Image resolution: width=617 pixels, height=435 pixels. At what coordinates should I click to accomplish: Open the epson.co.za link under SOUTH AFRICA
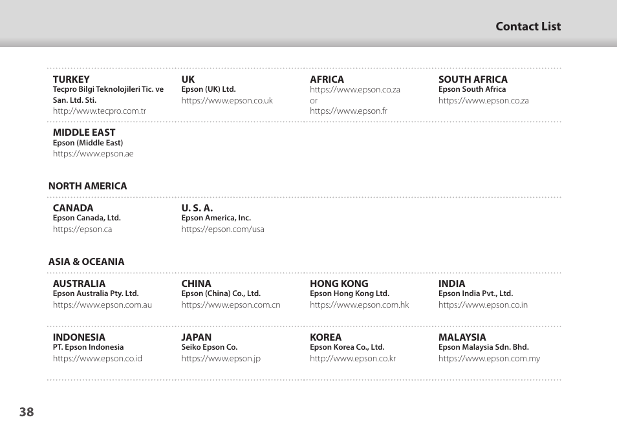(x=484, y=101)
